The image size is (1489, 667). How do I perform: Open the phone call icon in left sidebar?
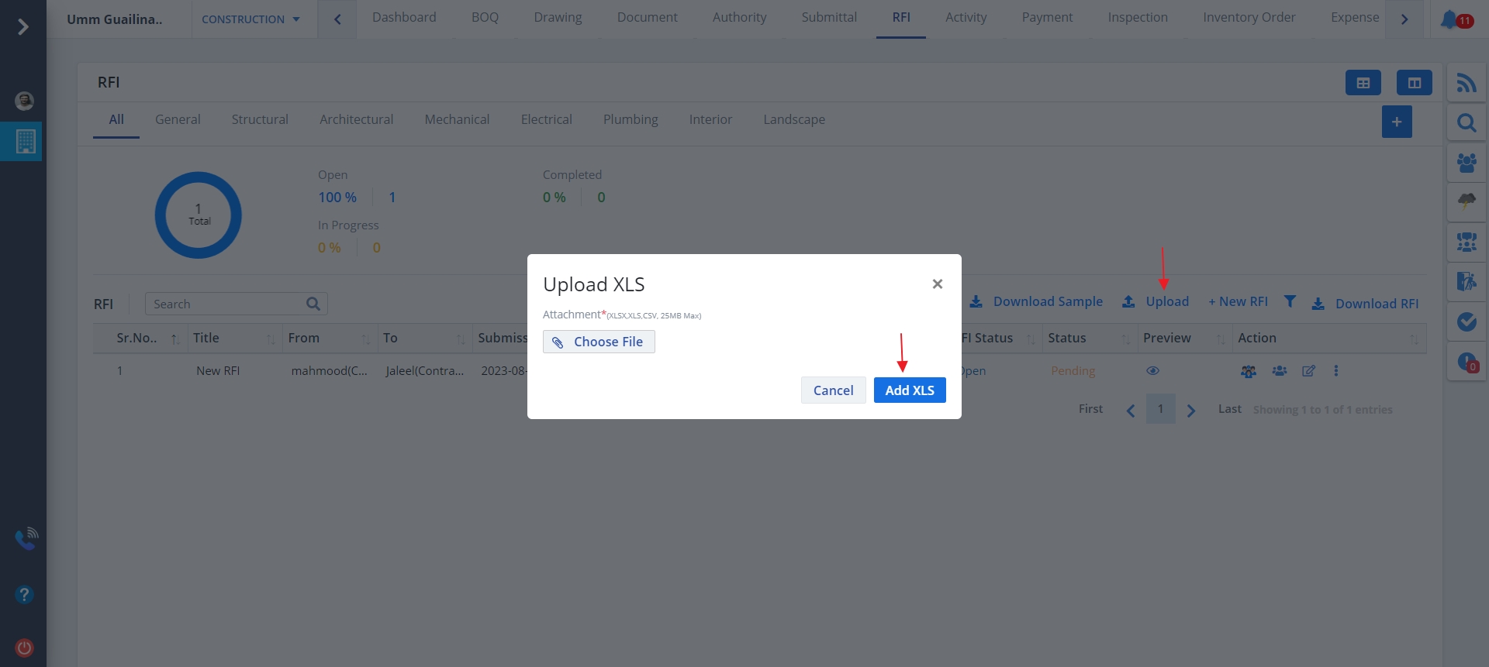tap(26, 538)
